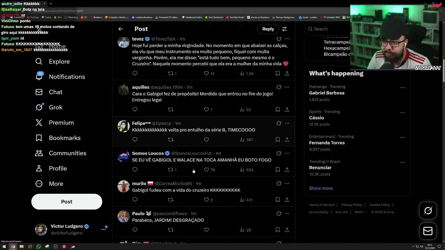Open WhatsApp icon on the taskbar
The image size is (445, 250).
click(39, 247)
